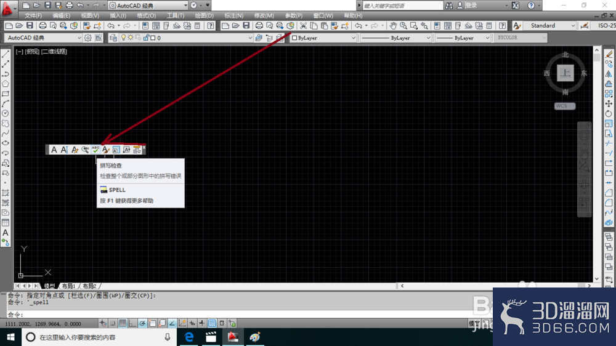Click the [二维线框] visual style label
616x346 pixels.
pos(54,52)
